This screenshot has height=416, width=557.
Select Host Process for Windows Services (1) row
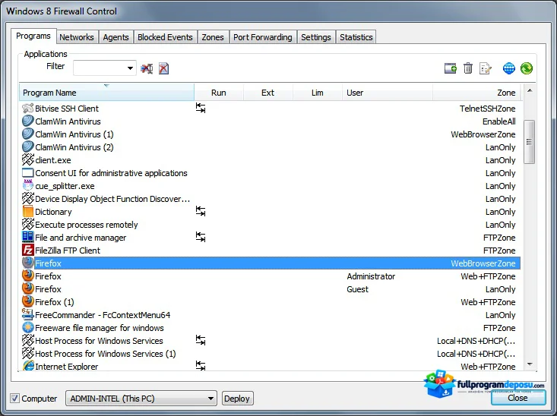click(270, 353)
